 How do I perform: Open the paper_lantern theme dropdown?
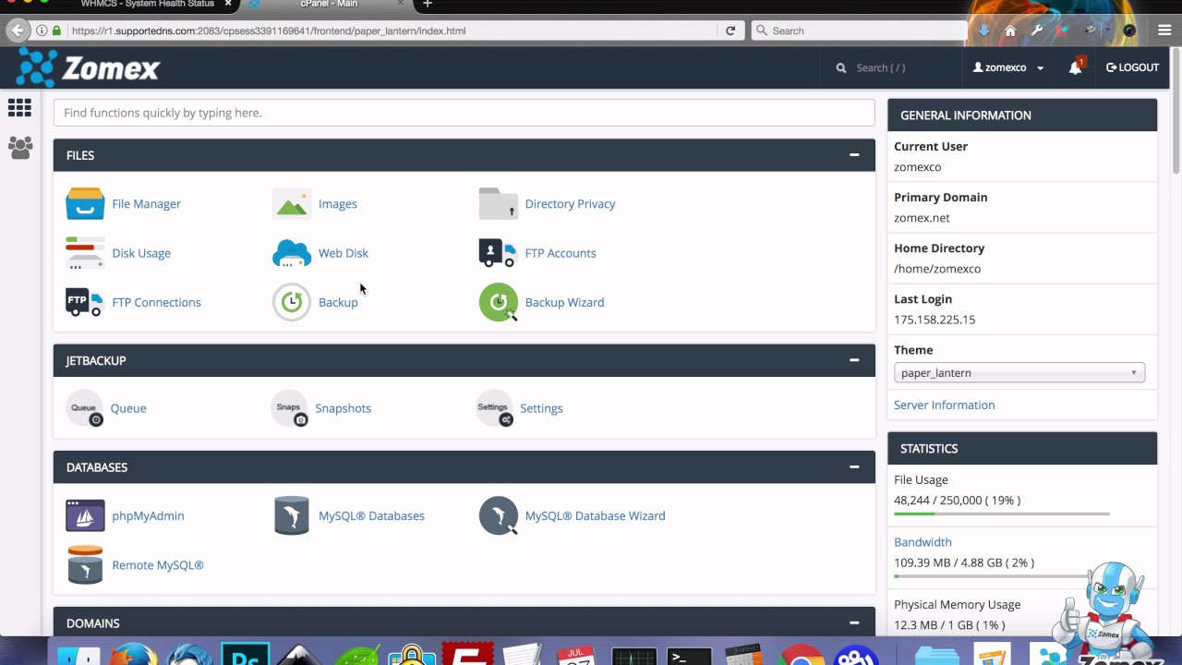point(1019,373)
